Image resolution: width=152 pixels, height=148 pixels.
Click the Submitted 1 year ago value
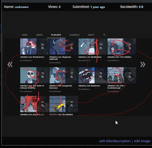[x=98, y=7]
